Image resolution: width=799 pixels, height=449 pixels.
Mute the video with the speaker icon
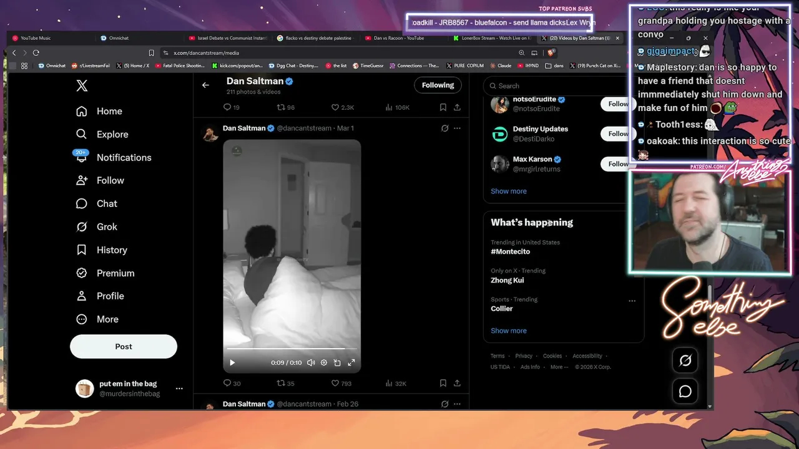(x=311, y=362)
